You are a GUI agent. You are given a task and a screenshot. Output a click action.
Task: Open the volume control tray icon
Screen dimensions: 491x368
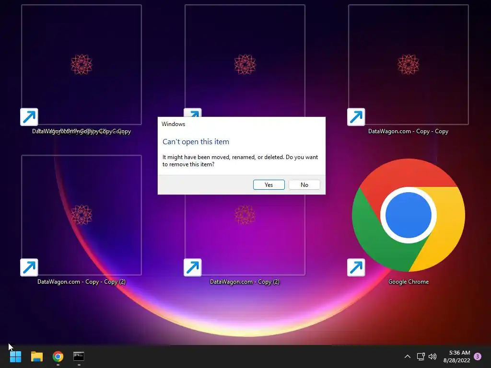point(433,356)
